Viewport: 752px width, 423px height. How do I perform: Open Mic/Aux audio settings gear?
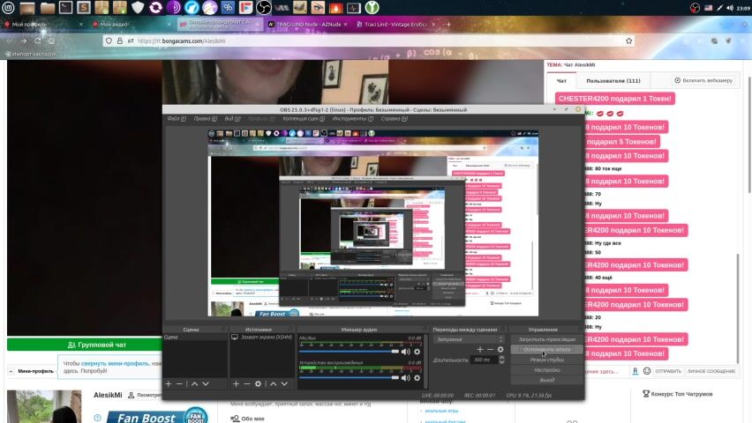pyautogui.click(x=417, y=352)
